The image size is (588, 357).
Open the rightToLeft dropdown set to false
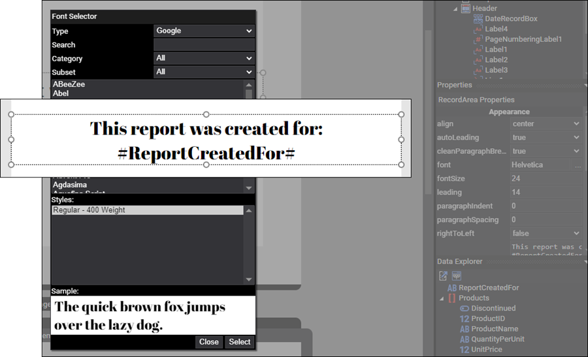click(x=546, y=233)
